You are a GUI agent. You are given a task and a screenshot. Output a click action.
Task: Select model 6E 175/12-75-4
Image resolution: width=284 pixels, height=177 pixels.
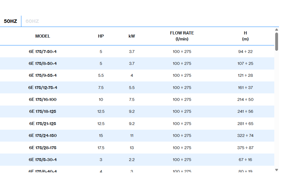[x=43, y=88]
